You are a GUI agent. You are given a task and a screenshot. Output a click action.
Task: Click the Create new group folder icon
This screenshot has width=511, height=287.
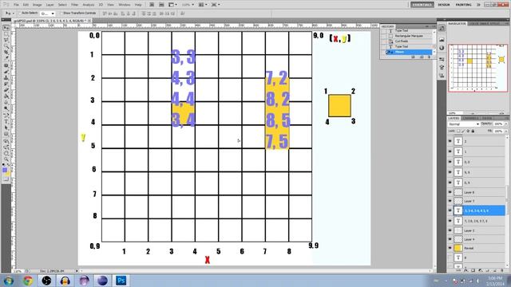click(488, 270)
